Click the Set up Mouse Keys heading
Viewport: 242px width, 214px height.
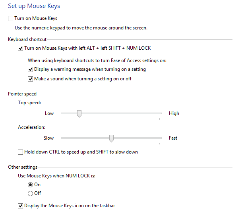pos(34,6)
